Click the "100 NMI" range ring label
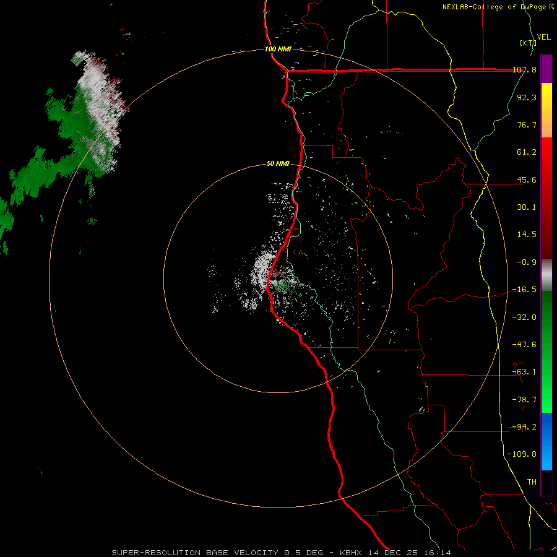The height and width of the screenshot is (557, 557). coord(278,49)
